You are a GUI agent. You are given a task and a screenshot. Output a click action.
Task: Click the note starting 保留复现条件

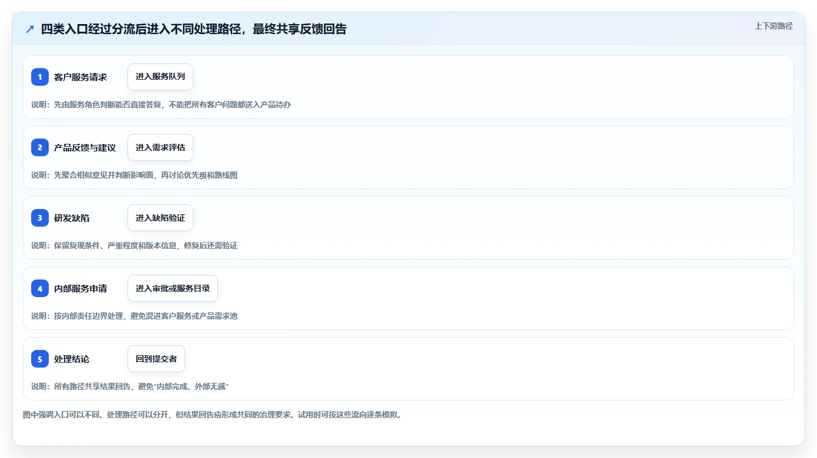click(x=135, y=245)
